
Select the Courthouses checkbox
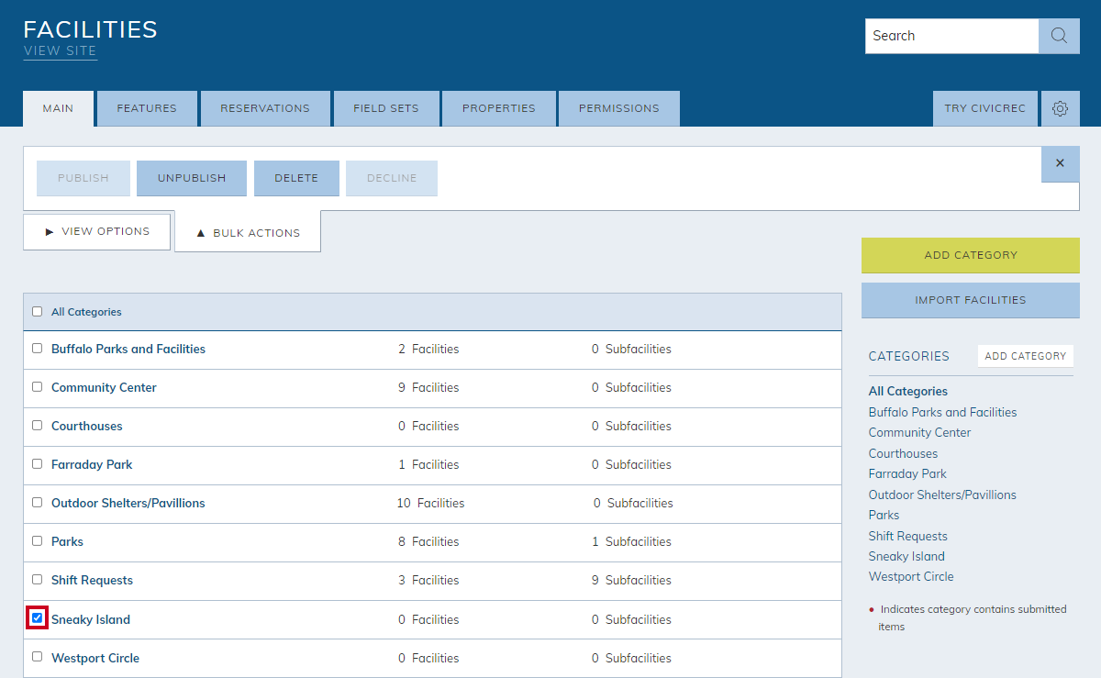click(x=38, y=426)
